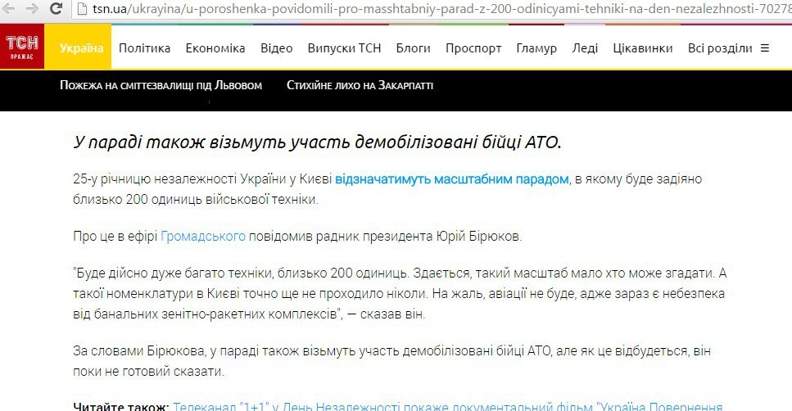Open the TSN logo home page
Image resolution: width=792 pixels, height=411 pixels.
click(x=22, y=47)
